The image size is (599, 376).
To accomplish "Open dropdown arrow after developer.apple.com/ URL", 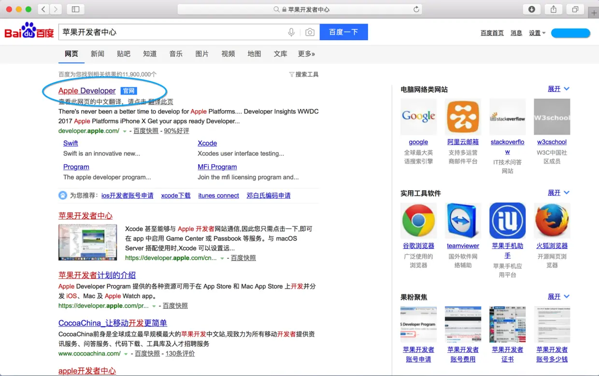I will (x=125, y=131).
